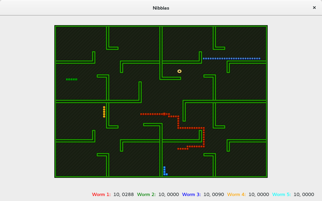Screen dimensions: 322x201
Task: Click the left end of the long blue worm
Action: (204, 59)
